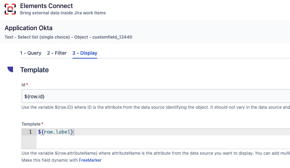Click the customfield_12440 subtitle text
290x168 pixels.
[112, 37]
